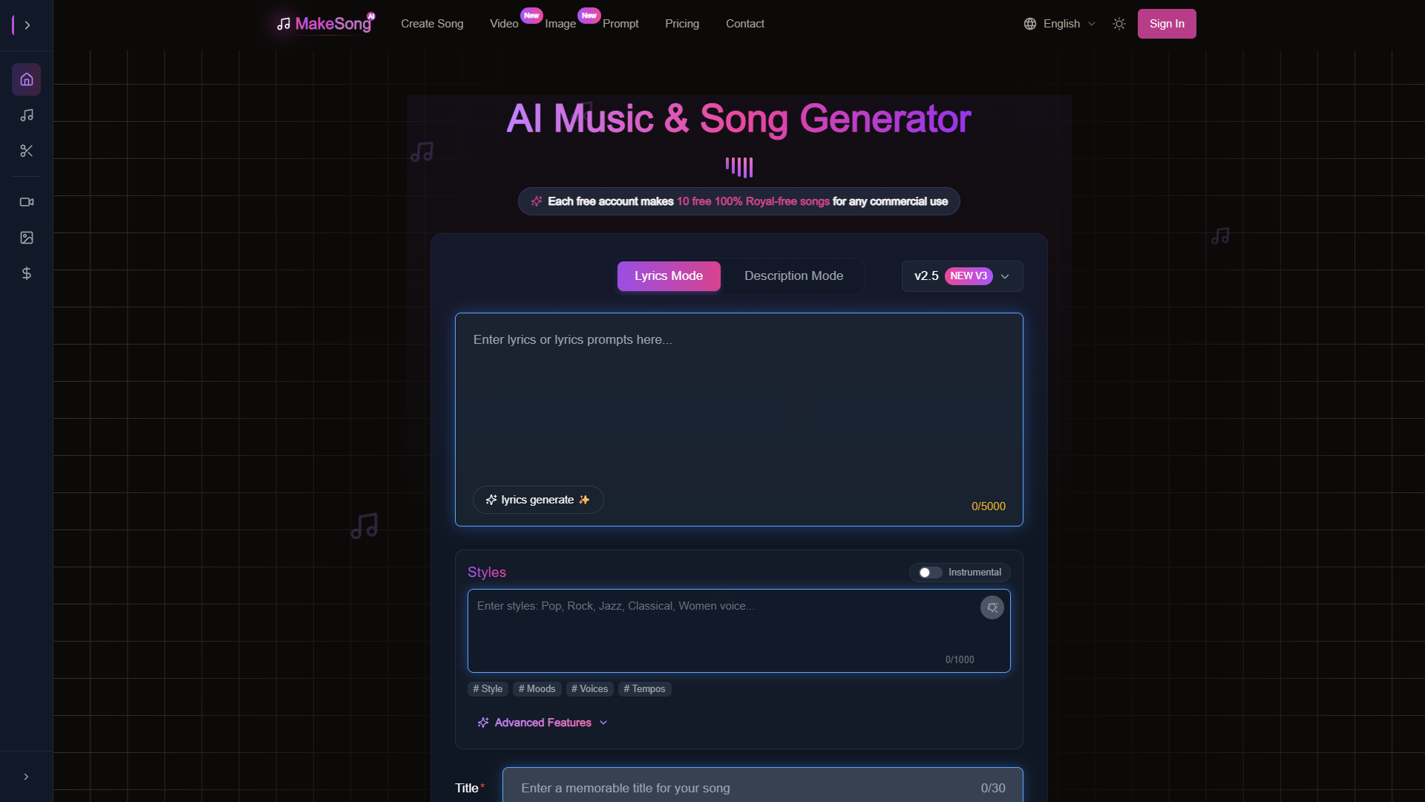Image resolution: width=1425 pixels, height=802 pixels.
Task: Open the Contact page
Action: 745,24
